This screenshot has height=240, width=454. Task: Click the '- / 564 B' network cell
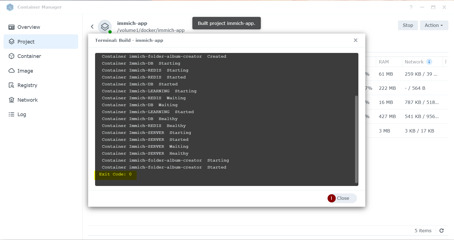coord(415,88)
